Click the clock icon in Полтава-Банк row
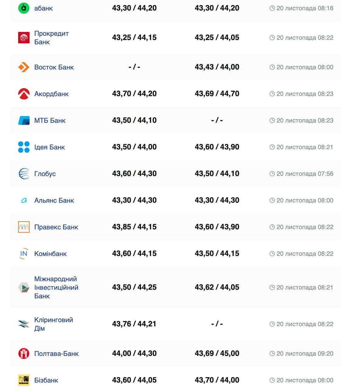This screenshot has height=389, width=343. pos(272,353)
